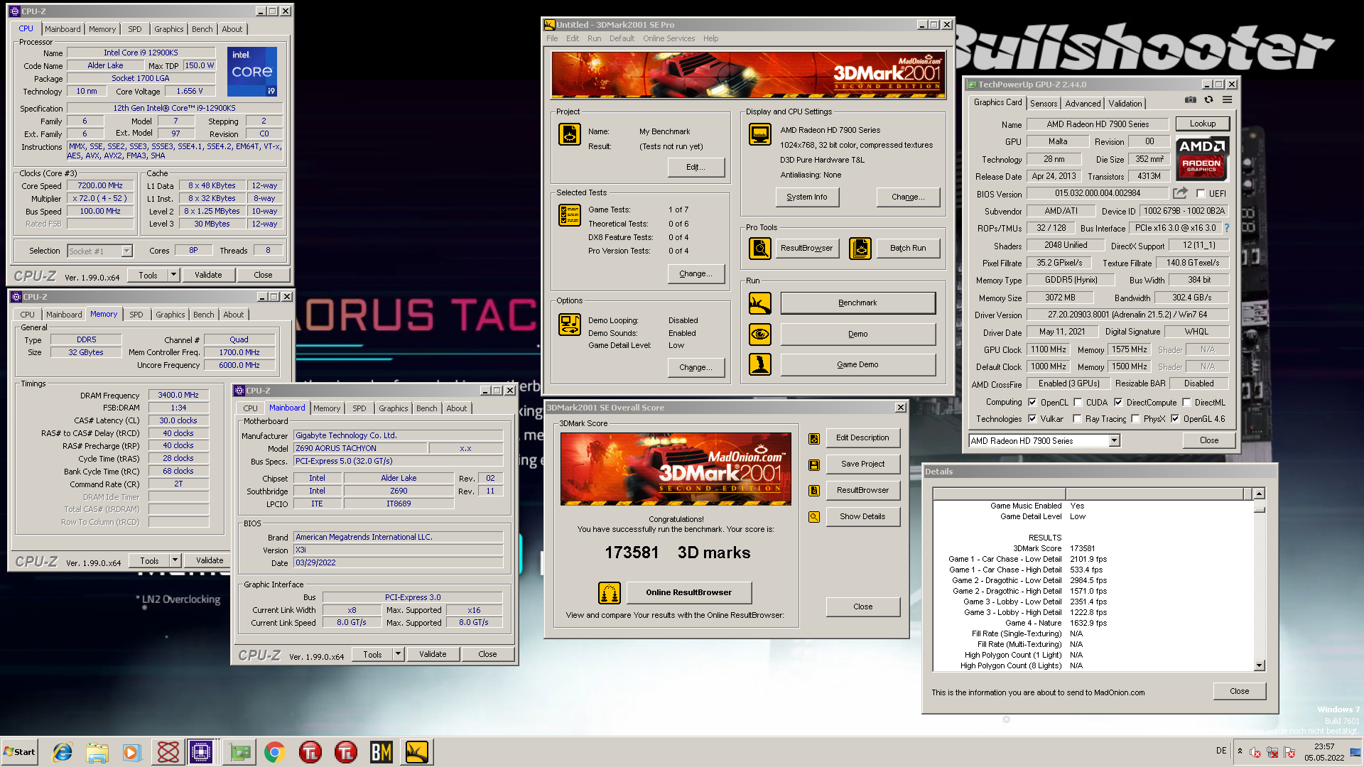The image size is (1364, 767).
Task: Open Tools dropdown arrow in Memory tab window
Action: coord(175,560)
